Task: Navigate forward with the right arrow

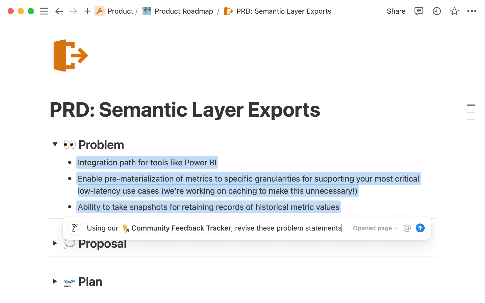Action: tap(73, 11)
